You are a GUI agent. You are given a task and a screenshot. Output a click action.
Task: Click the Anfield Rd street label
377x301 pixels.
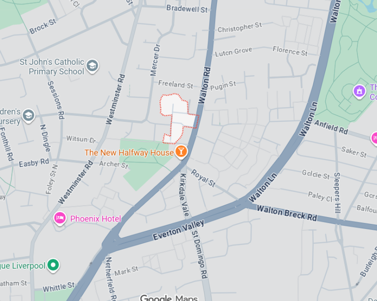331,127
